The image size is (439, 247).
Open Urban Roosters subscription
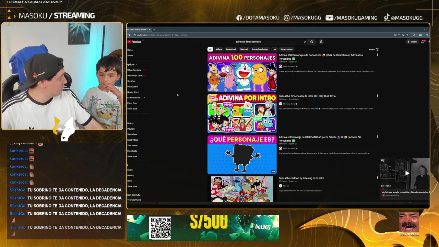pyautogui.click(x=134, y=70)
